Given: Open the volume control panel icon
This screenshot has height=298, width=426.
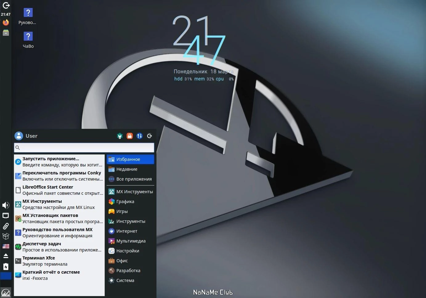Looking at the screenshot, I should tap(6, 205).
